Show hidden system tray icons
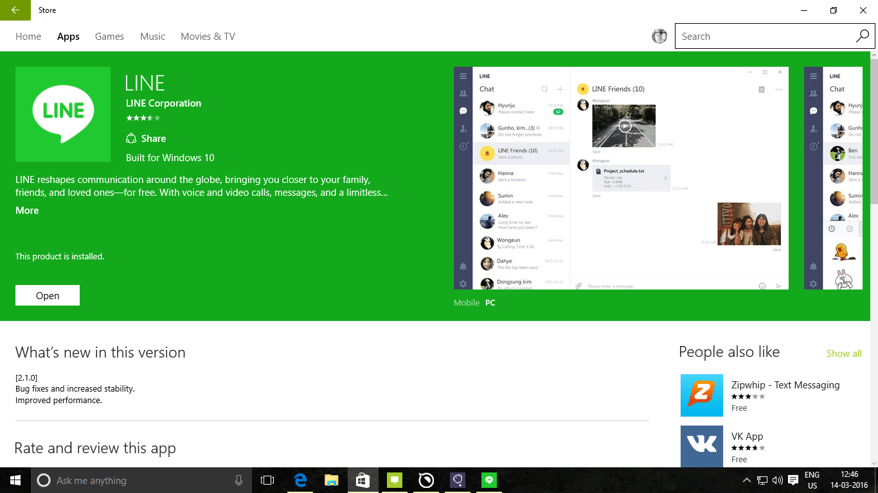 [x=746, y=480]
